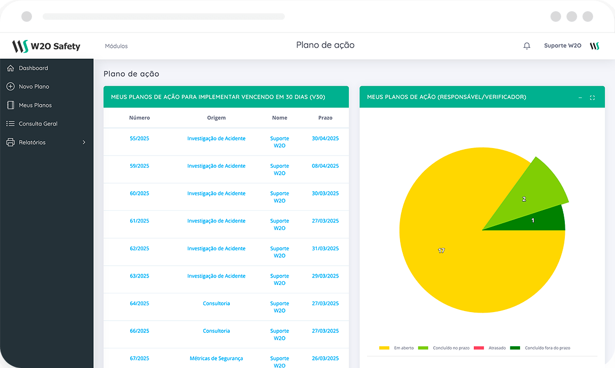Click the W2O Safety logo
The height and width of the screenshot is (368, 615).
click(46, 46)
